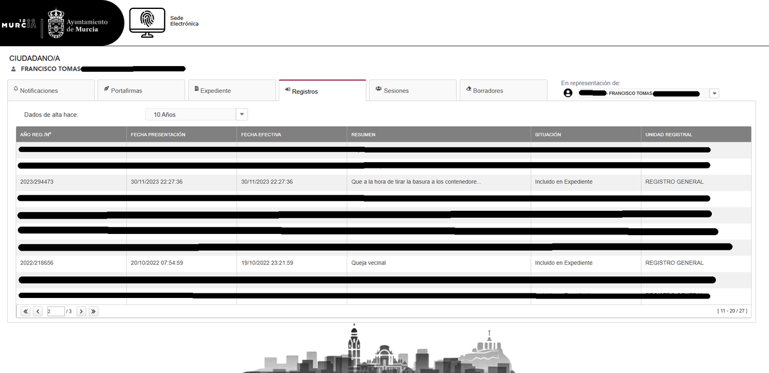The width and height of the screenshot is (769, 373).
Task: Click the pen icon on Portafirmas
Action: pyautogui.click(x=106, y=90)
